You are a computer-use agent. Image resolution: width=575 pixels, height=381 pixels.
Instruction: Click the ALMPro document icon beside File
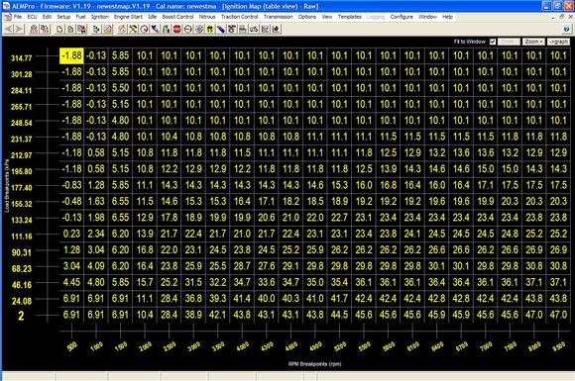7,17
